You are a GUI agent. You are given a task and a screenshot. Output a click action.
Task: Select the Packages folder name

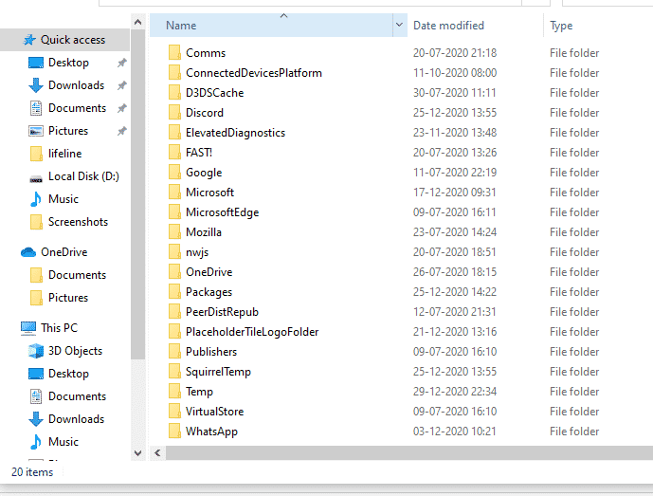(x=209, y=292)
